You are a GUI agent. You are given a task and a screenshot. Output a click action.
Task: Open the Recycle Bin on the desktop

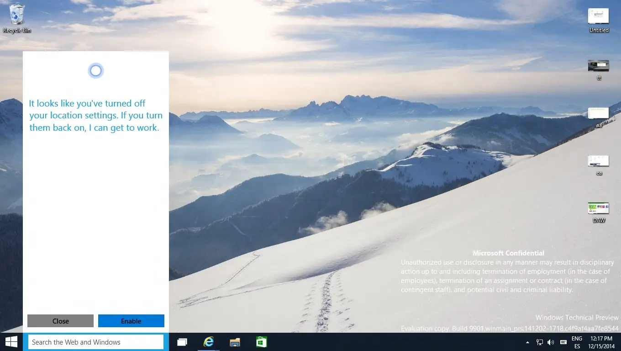pyautogui.click(x=17, y=14)
